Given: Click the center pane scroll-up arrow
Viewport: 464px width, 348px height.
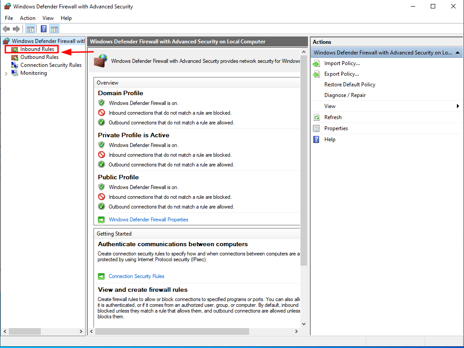Looking at the screenshot, I should coord(304,52).
